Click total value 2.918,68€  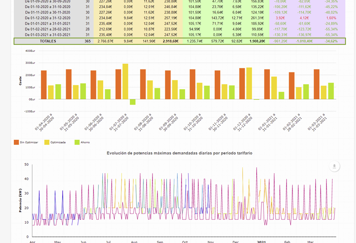[x=171, y=41]
